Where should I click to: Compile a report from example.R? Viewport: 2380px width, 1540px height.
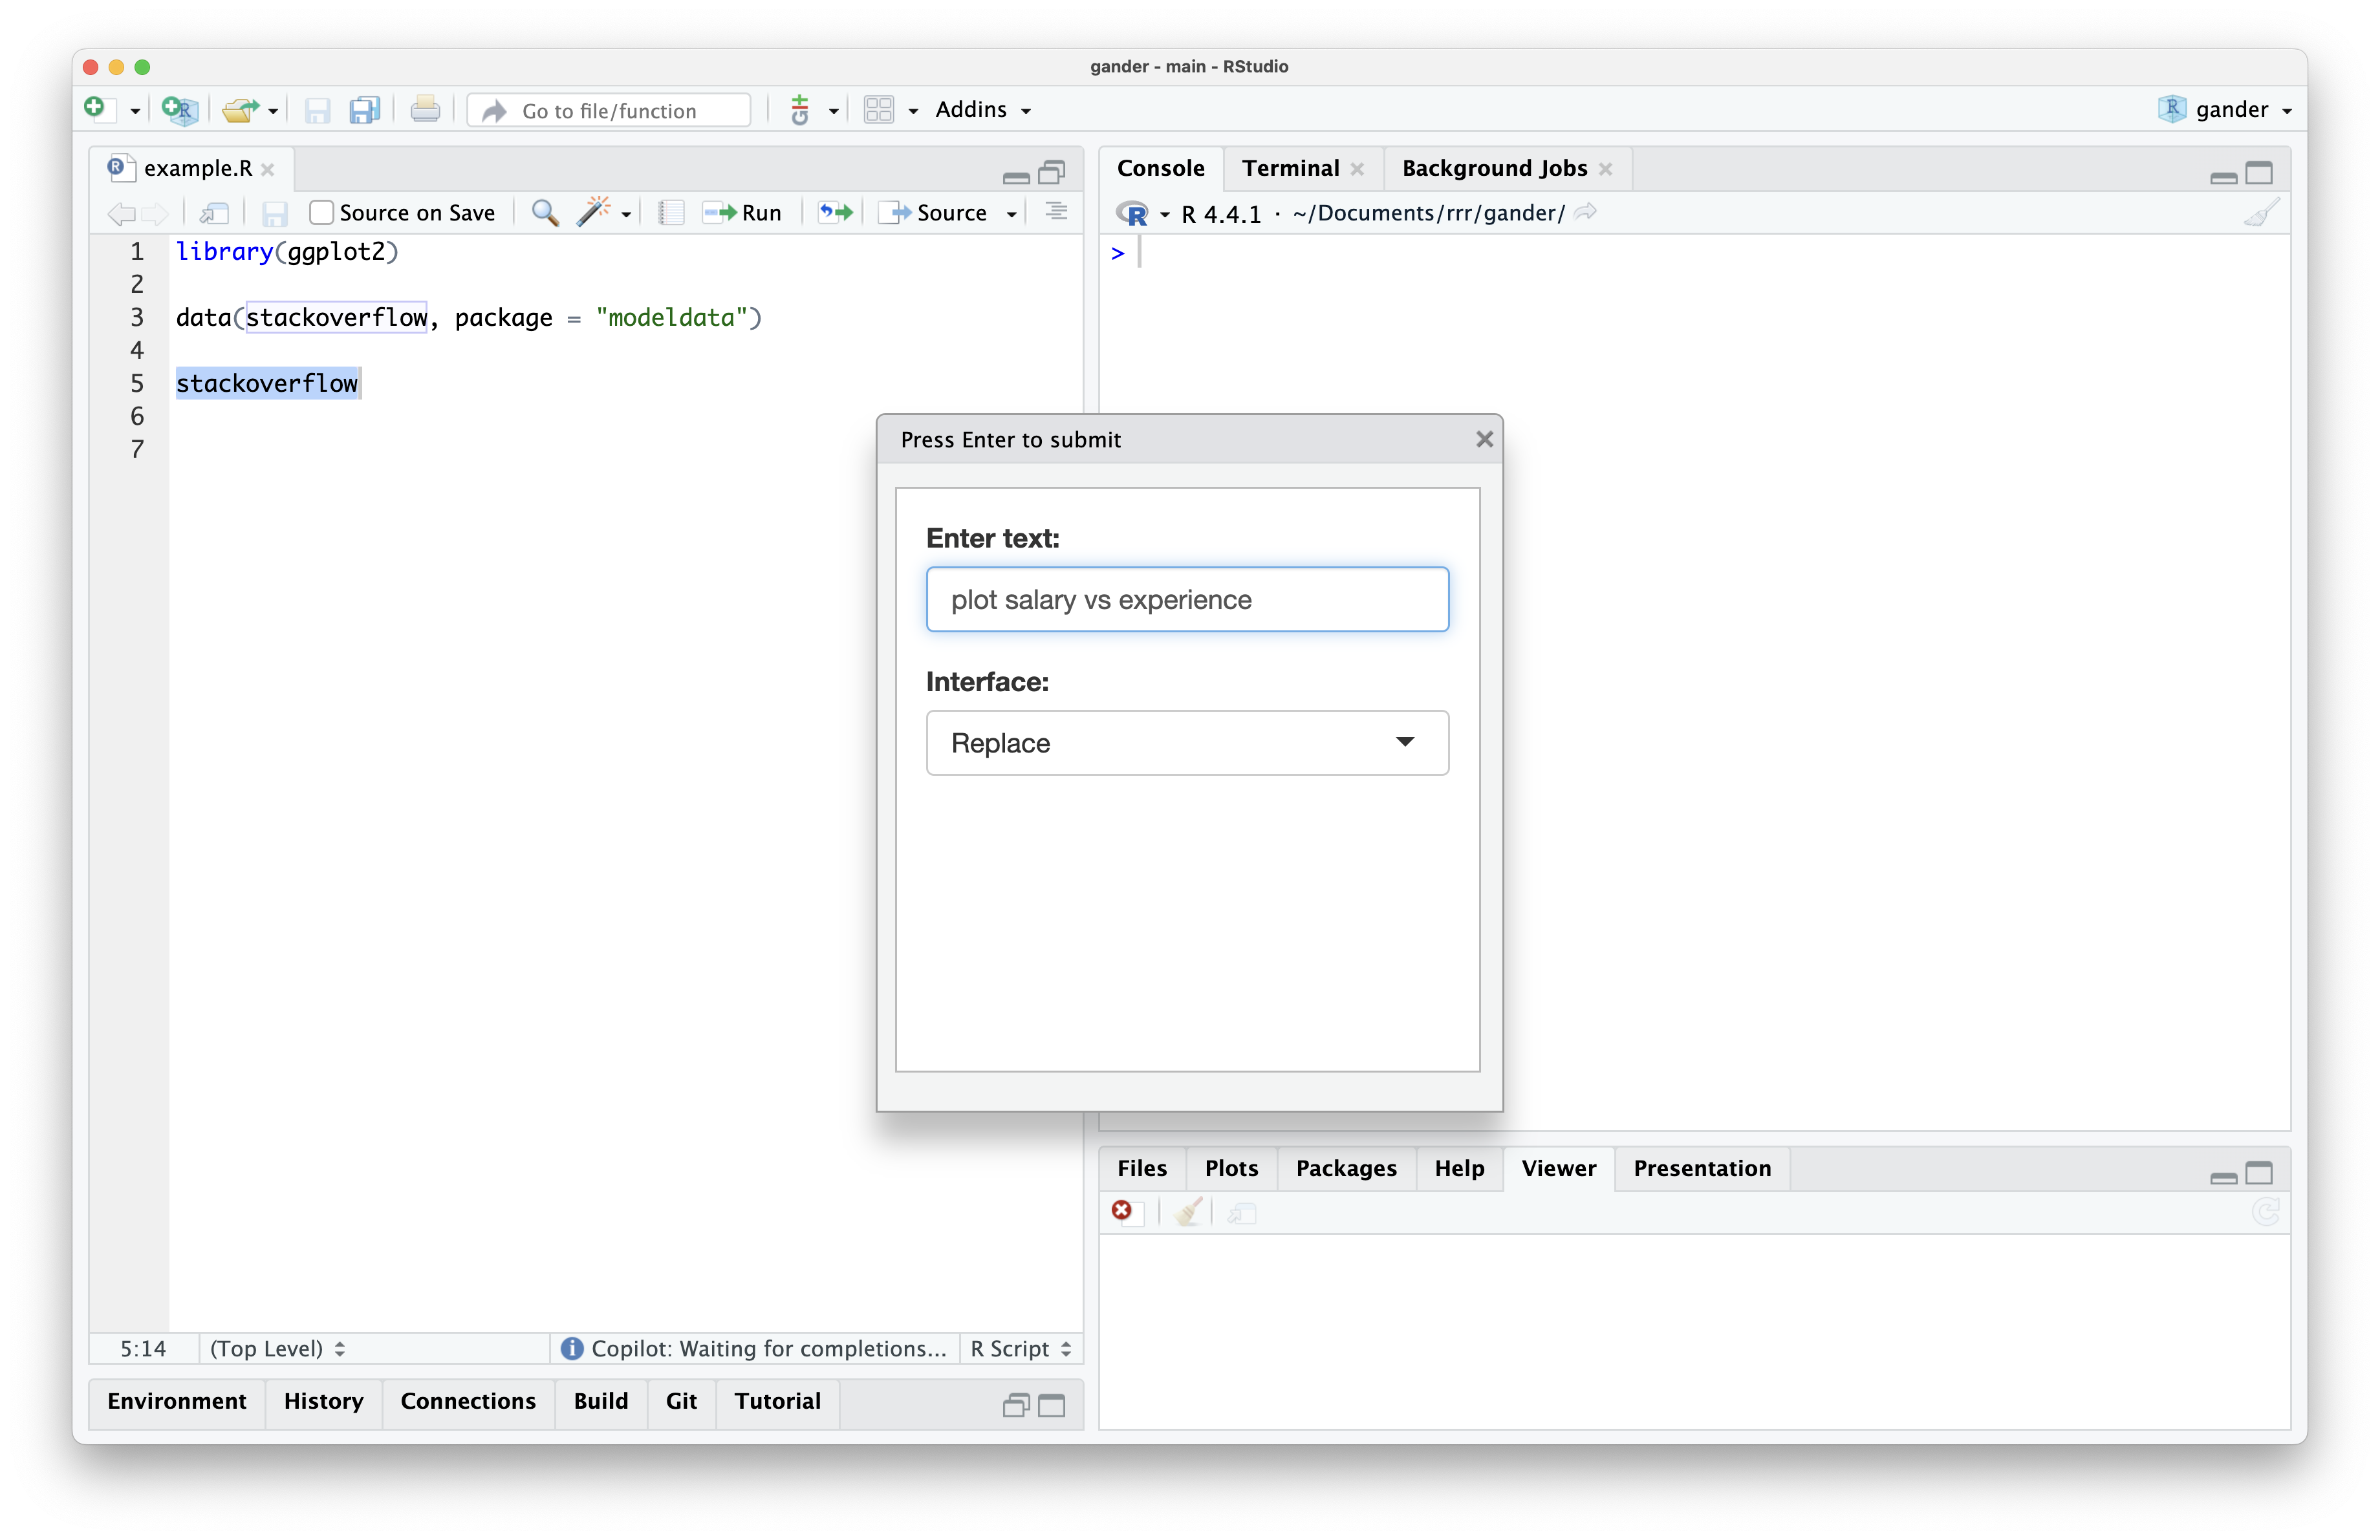point(670,212)
